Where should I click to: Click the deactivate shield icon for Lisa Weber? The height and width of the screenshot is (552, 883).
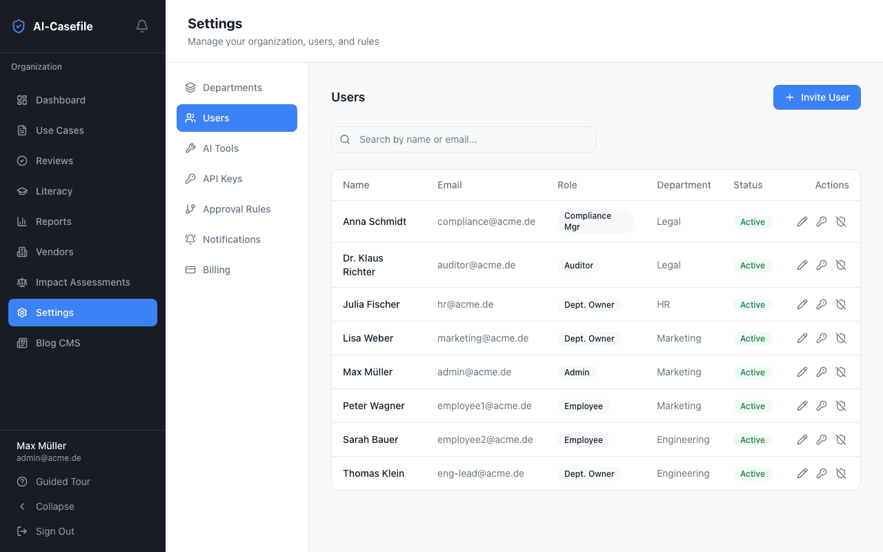click(841, 338)
